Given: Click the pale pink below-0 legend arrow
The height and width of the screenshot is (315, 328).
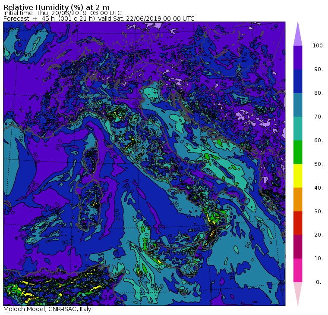Looking at the screenshot, I should pyautogui.click(x=298, y=291).
